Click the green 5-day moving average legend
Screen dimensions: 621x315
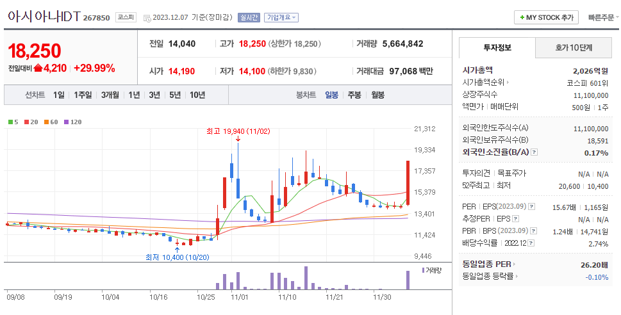[13, 122]
